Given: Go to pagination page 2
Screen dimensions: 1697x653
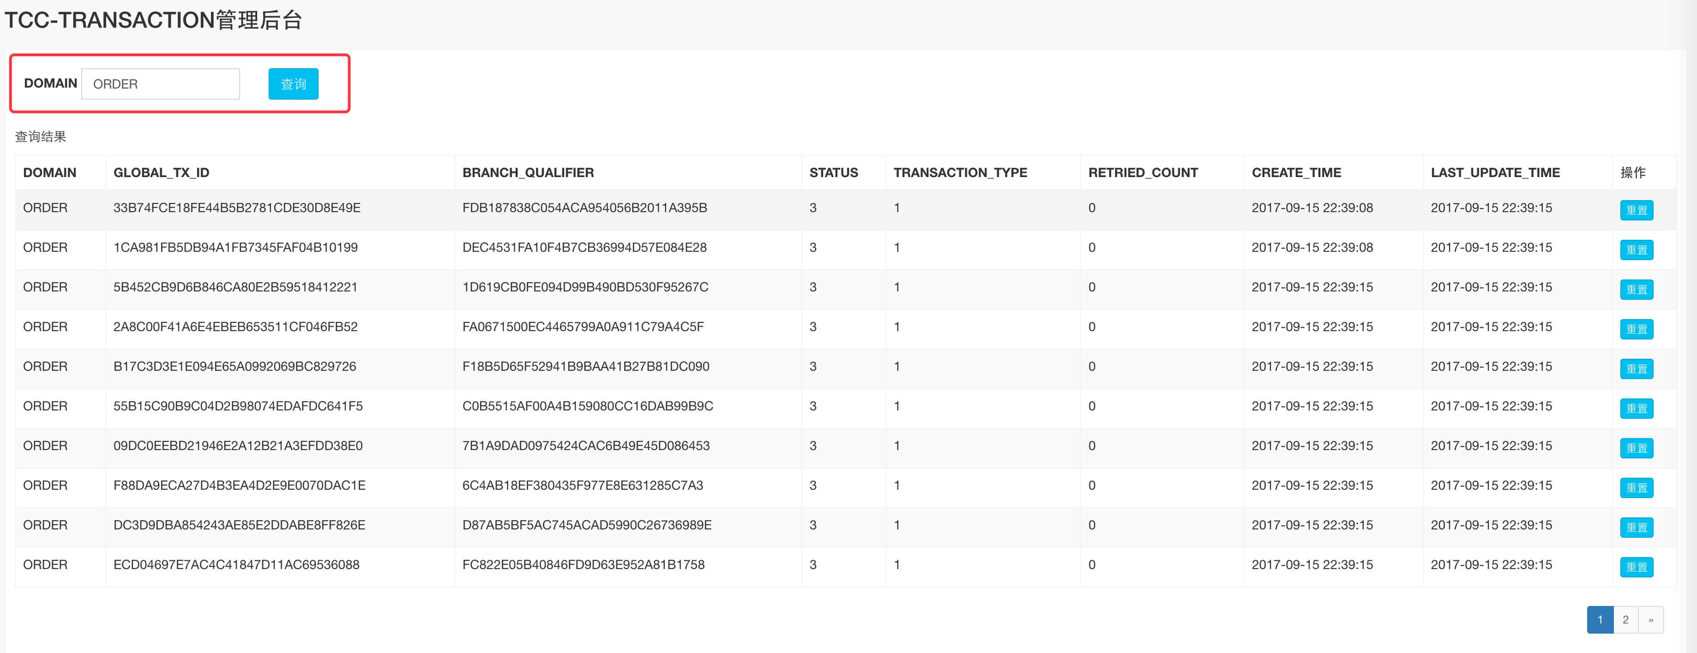Looking at the screenshot, I should click(1625, 619).
